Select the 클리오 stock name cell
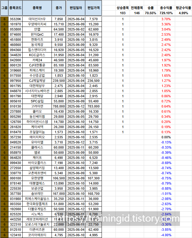Screen dimensions: 192x238 click(37, 111)
